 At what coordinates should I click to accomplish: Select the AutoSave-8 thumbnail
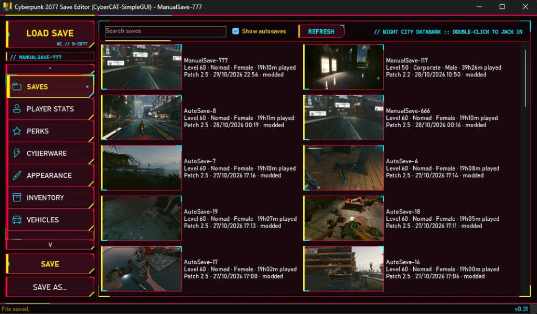[x=142, y=117]
